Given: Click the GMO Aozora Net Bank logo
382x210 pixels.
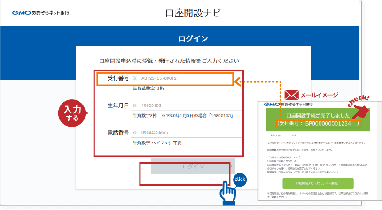Looking at the screenshot, I should [40, 13].
